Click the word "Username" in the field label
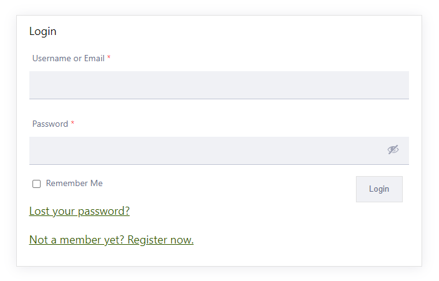 coord(51,59)
